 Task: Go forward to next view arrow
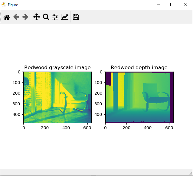tap(25, 17)
